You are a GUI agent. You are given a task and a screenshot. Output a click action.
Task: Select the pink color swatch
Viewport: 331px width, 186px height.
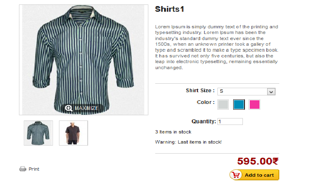tap(254, 104)
